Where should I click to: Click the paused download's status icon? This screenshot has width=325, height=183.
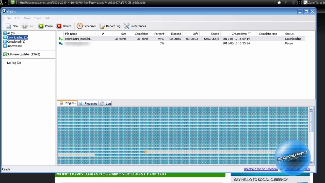click(60, 43)
